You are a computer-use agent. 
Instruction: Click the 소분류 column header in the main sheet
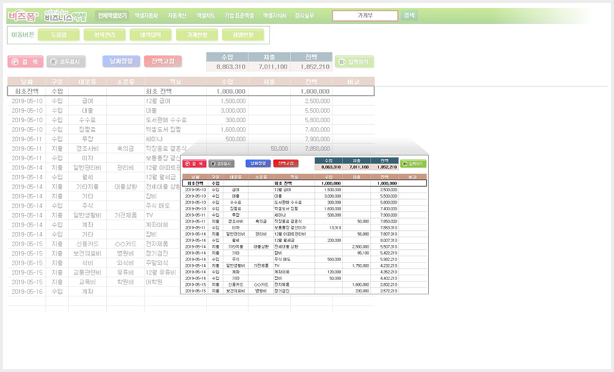tap(125, 82)
